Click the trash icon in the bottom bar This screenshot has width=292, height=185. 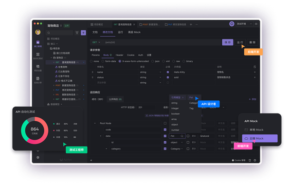(x=250, y=160)
